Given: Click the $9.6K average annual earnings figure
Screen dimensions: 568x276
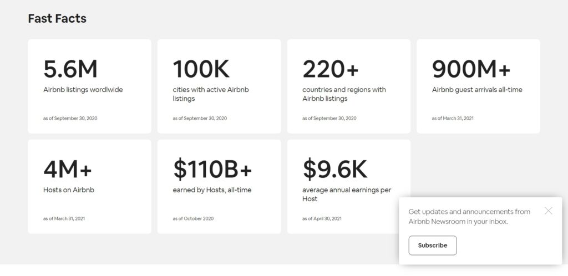Looking at the screenshot, I should click(x=334, y=169).
